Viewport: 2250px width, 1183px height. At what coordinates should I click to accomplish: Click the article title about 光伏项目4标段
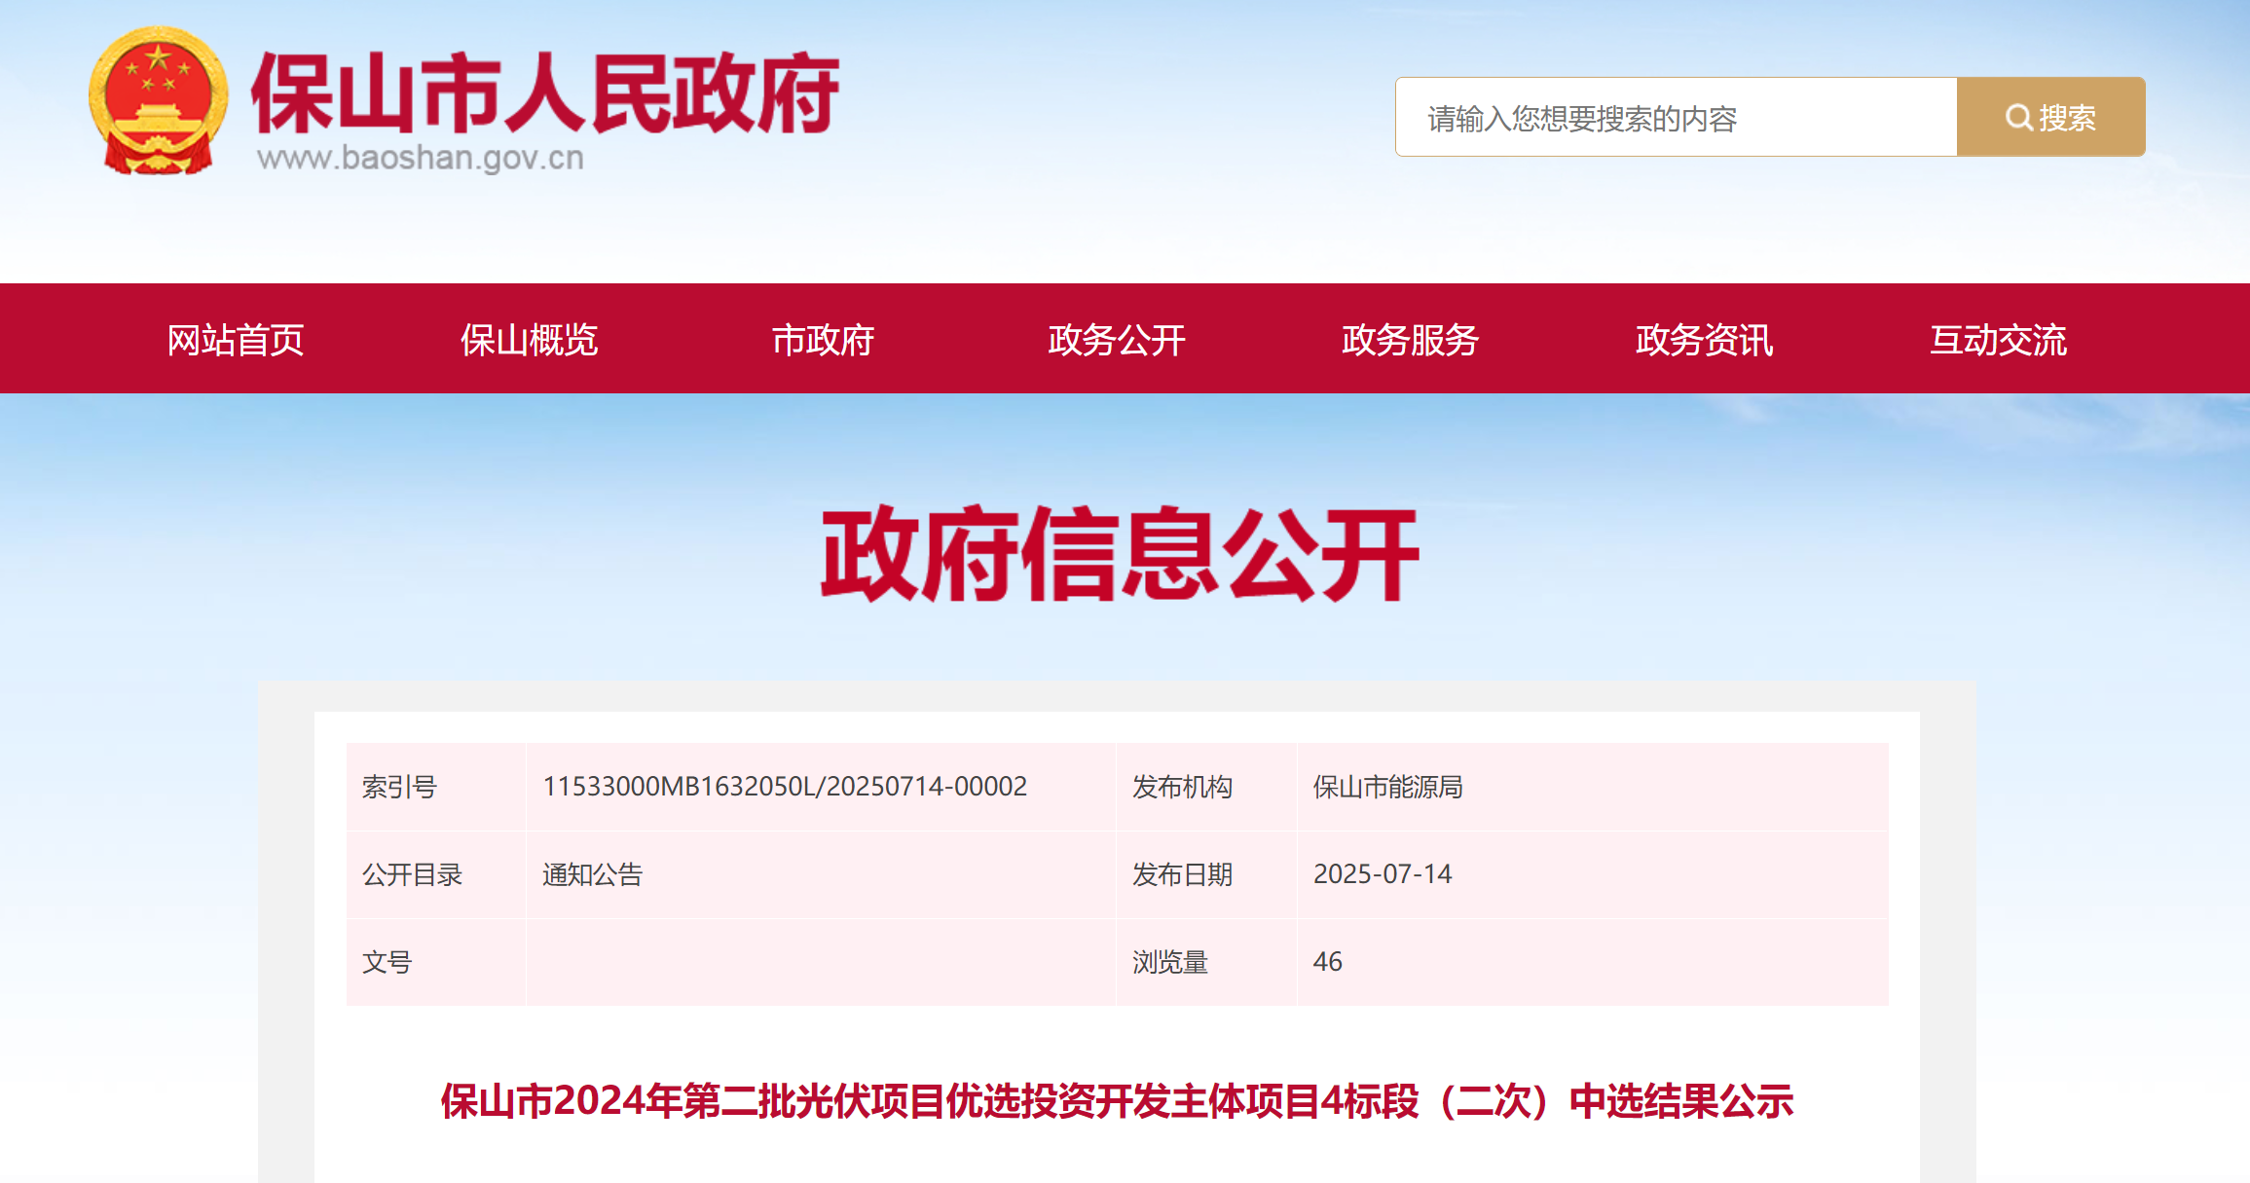click(1117, 1101)
